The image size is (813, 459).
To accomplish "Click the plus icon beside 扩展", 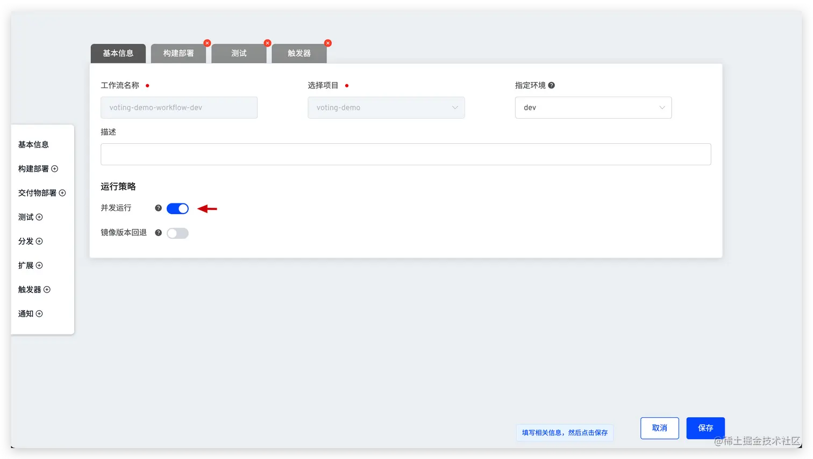I will click(x=39, y=265).
